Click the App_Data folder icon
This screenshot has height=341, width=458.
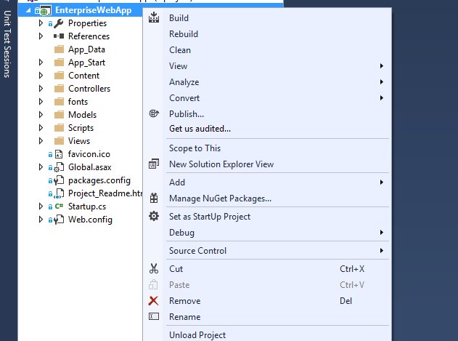59,49
